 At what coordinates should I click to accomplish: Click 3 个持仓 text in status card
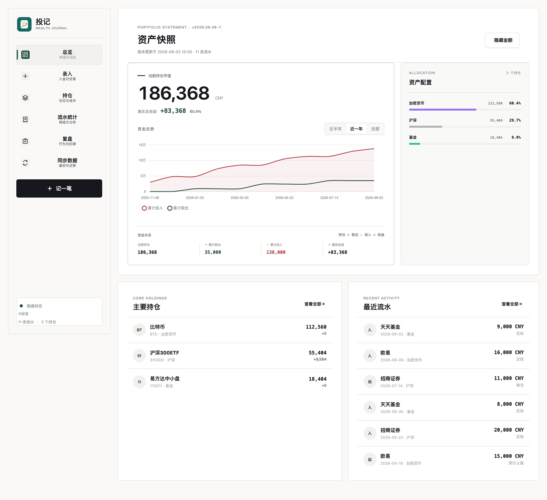click(x=49, y=322)
